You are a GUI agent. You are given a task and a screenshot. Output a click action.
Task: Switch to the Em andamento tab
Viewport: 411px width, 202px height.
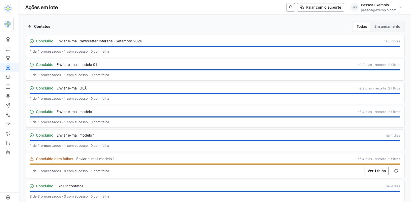[x=387, y=26]
